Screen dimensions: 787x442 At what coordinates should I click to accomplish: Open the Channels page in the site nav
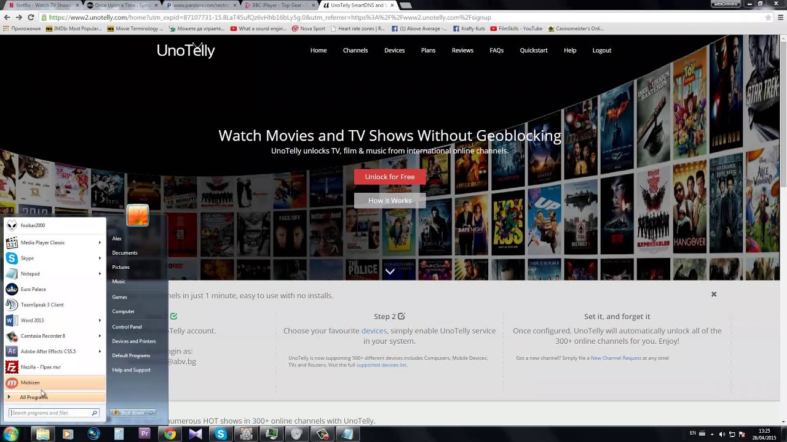tap(355, 50)
